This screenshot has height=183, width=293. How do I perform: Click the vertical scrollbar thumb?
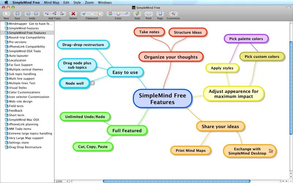click(291, 87)
